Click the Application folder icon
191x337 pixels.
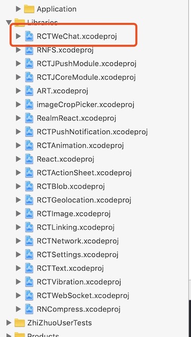point(29,9)
